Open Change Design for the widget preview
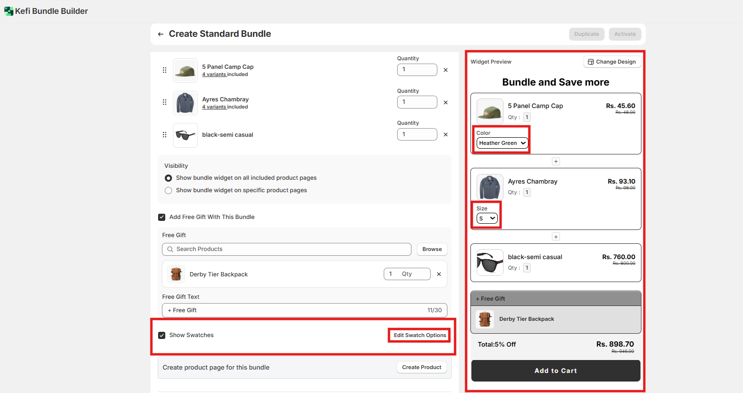The image size is (743, 393). tap(612, 62)
